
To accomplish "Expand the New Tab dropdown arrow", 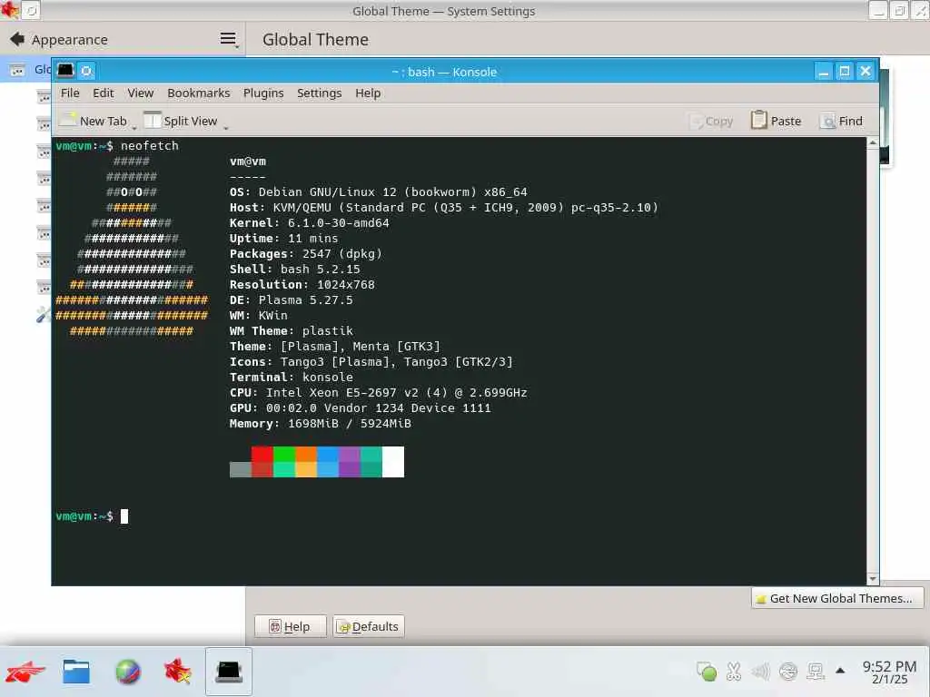I will click(134, 126).
